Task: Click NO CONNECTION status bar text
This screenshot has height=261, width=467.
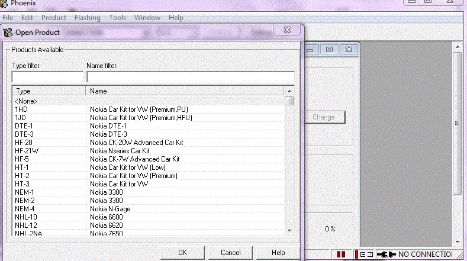Action: (426, 254)
